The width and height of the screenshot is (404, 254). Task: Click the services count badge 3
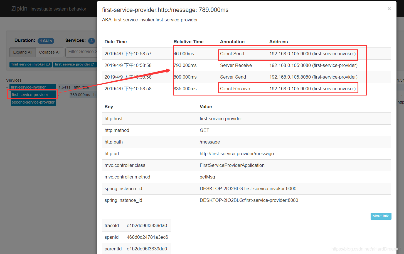[91, 41]
